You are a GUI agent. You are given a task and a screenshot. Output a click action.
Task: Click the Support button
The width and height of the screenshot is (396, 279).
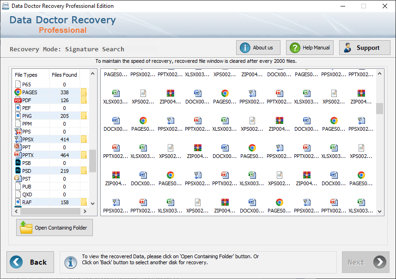coord(365,48)
